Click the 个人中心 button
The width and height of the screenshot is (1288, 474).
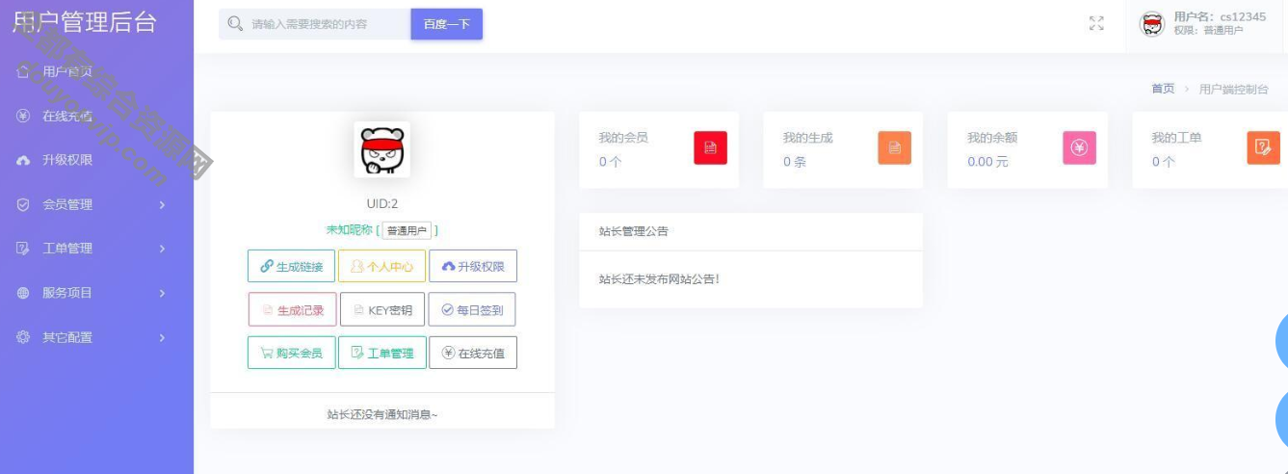(x=382, y=267)
